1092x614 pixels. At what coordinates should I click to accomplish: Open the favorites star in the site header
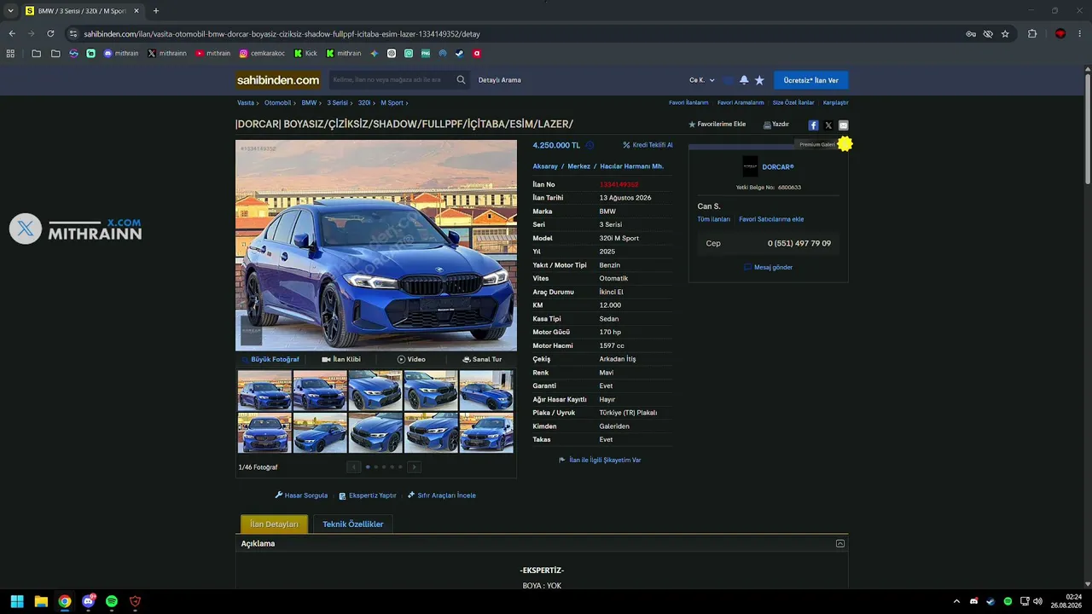click(759, 80)
